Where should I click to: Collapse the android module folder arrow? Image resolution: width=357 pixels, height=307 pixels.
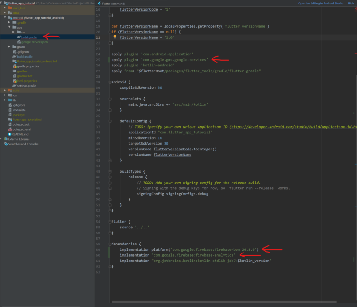coord(5,17)
